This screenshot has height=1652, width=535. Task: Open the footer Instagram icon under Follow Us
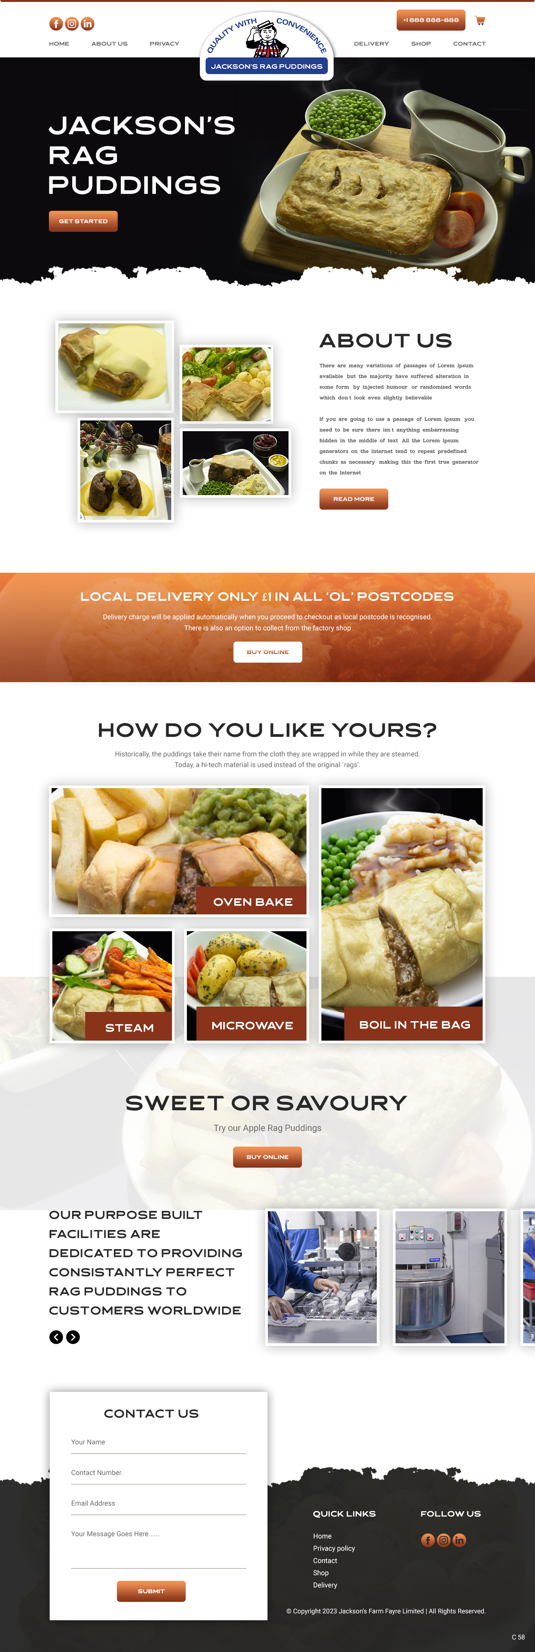tap(443, 1540)
